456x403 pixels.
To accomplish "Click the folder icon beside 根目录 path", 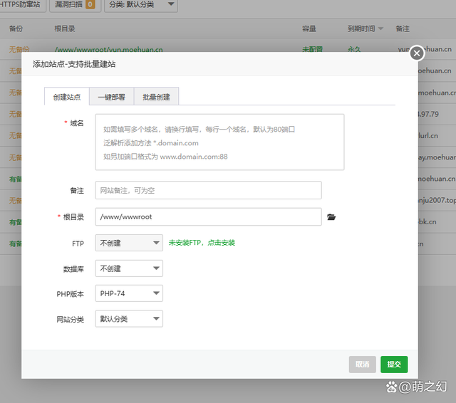I will (331, 217).
